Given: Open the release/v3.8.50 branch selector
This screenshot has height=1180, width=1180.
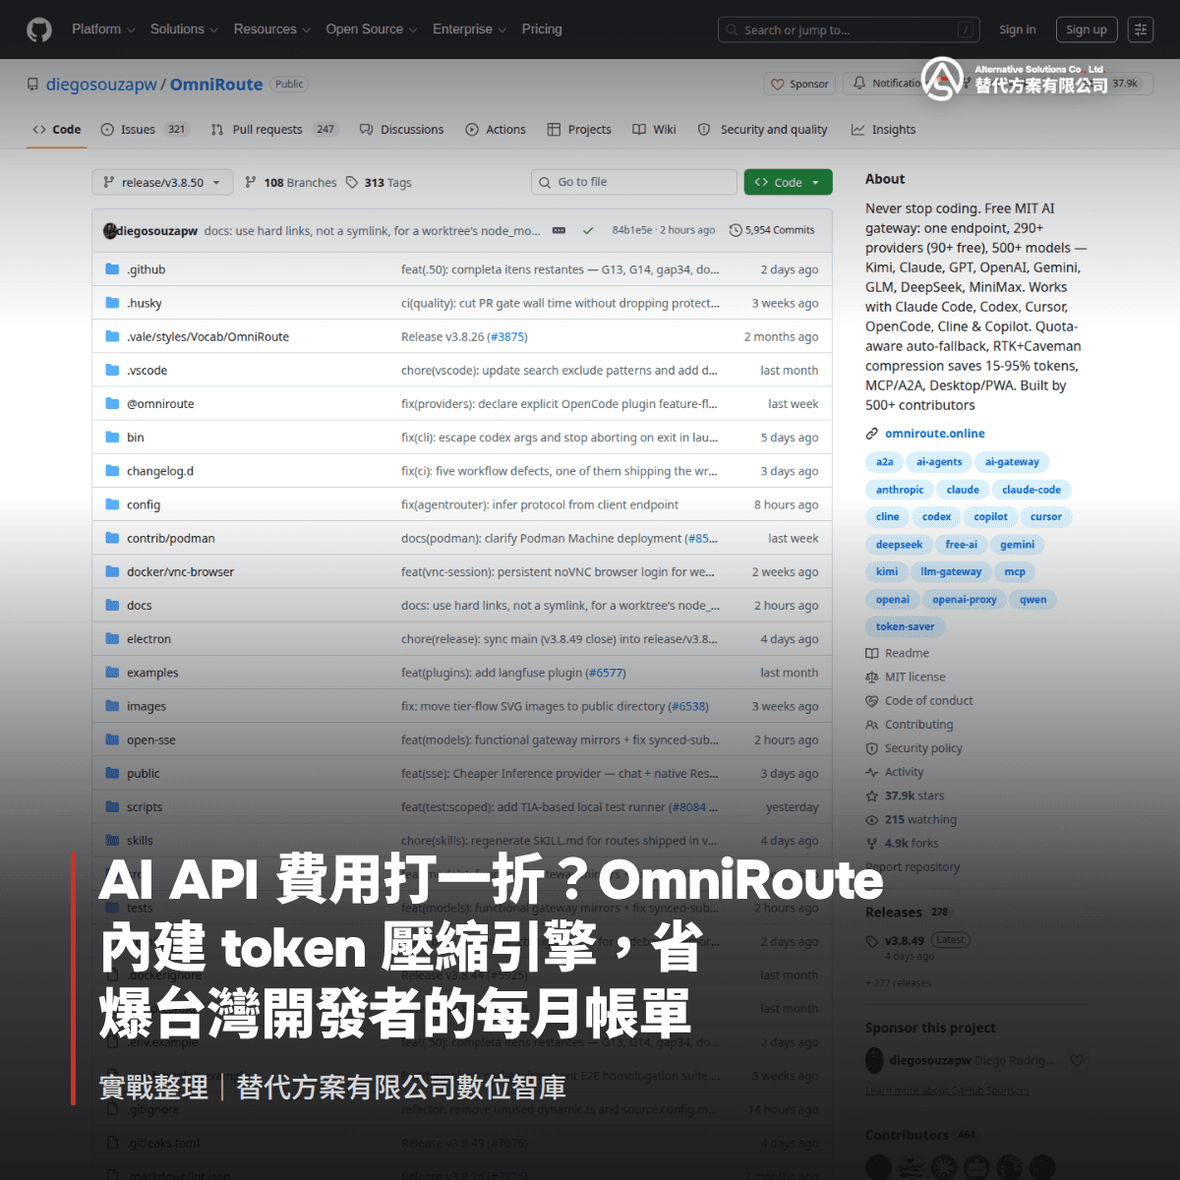Looking at the screenshot, I should tap(162, 183).
